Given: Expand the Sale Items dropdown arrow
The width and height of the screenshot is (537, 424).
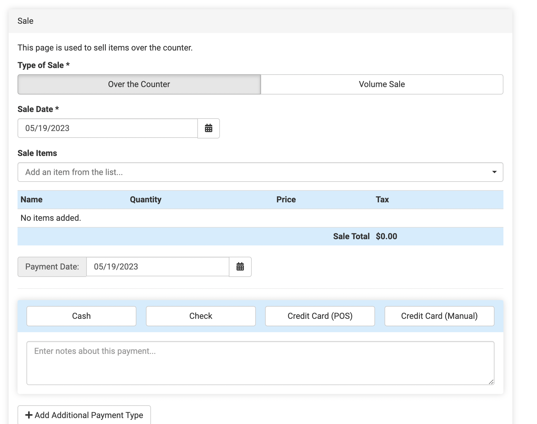Looking at the screenshot, I should click(494, 172).
